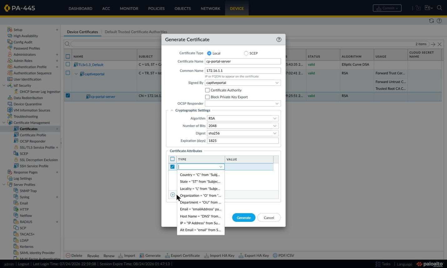Screen dimensions: 447x268
Task: Open Administrators in sidebar
Action: [x=24, y=55]
